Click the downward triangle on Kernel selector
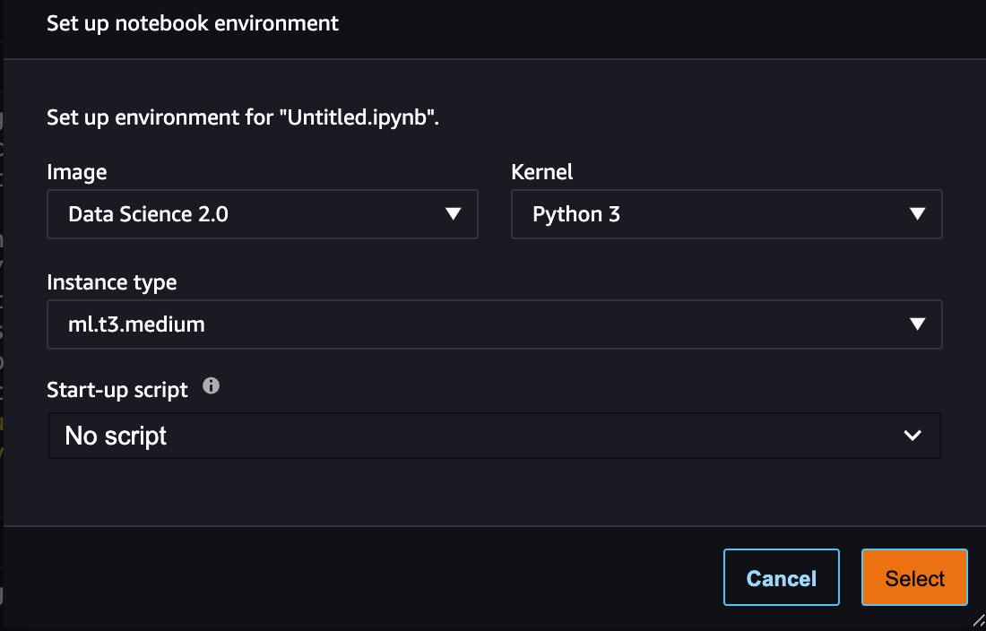Viewport: 986px width, 631px height. (x=917, y=214)
